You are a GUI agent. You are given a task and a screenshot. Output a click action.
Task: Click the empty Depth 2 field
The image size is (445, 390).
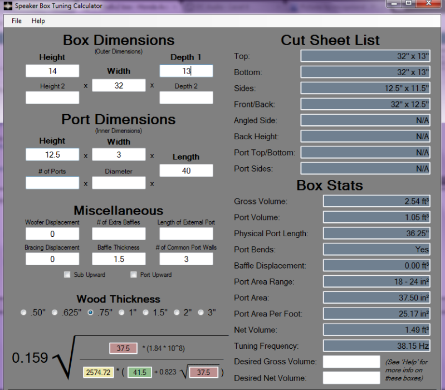[186, 97]
